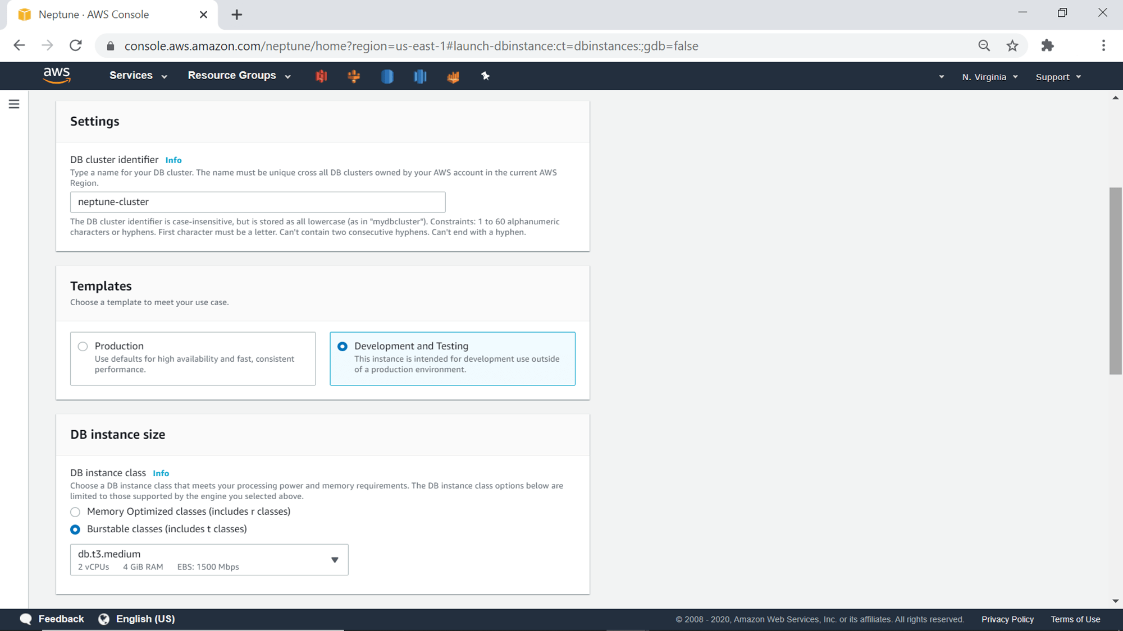Open the blue Redshift shortcut icon

(x=420, y=76)
